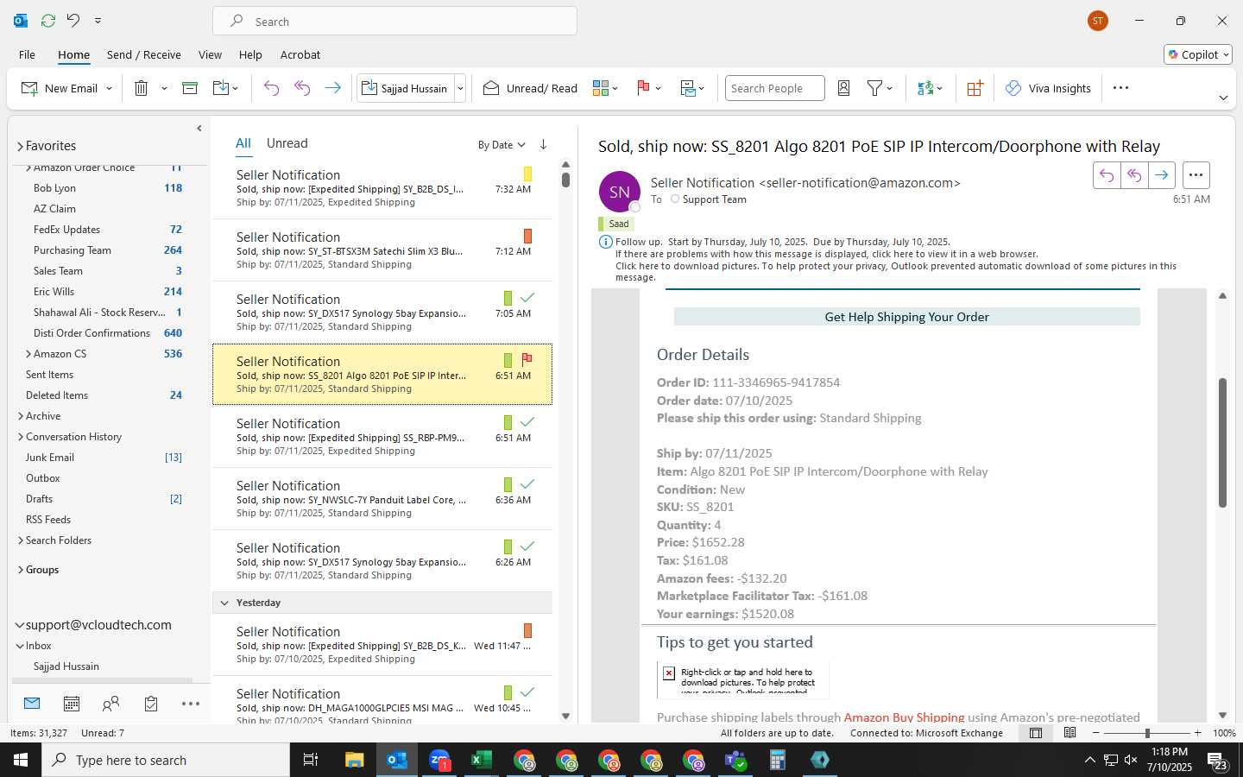1243x777 pixels.
Task: Toggle checkmark on 7:05 AM SY_DX517 email
Action: pos(527,297)
